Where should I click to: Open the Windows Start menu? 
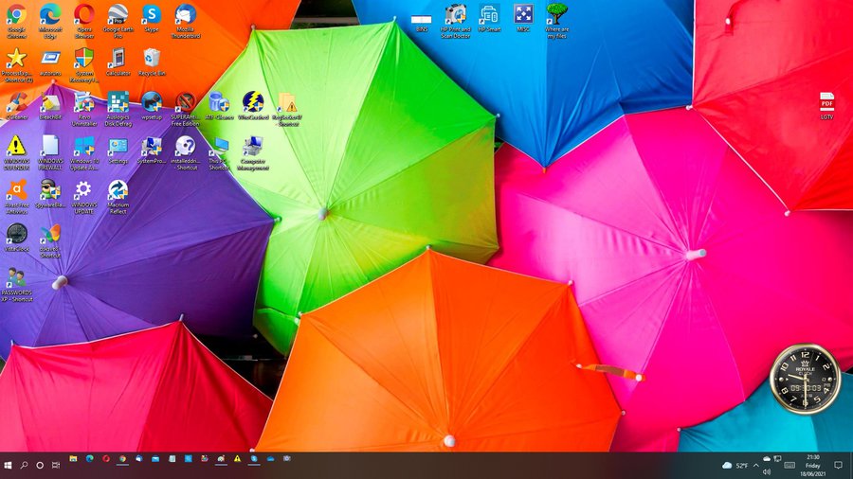click(8, 466)
